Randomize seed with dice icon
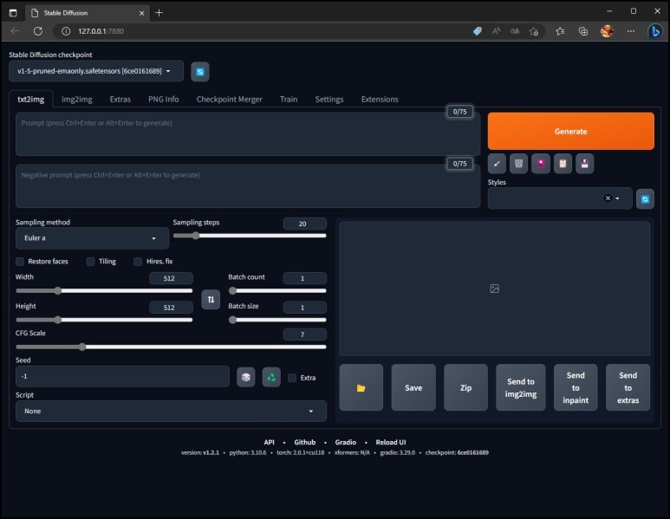 pyautogui.click(x=245, y=377)
